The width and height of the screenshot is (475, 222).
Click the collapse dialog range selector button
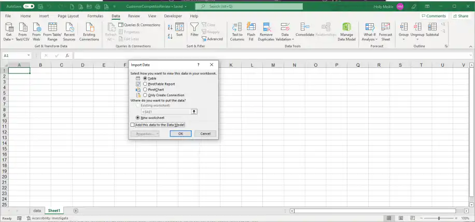point(194,112)
